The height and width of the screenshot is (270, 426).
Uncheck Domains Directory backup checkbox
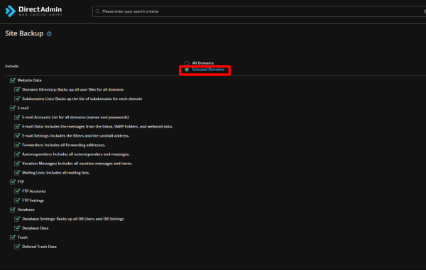[x=17, y=89]
